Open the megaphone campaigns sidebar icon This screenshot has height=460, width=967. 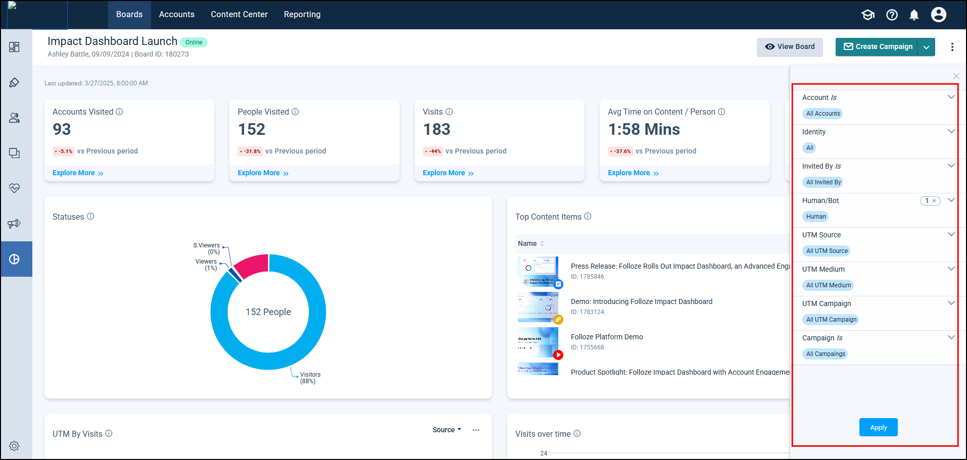pyautogui.click(x=14, y=224)
